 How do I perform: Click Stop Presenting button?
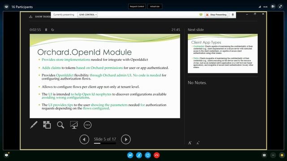pos(216,15)
